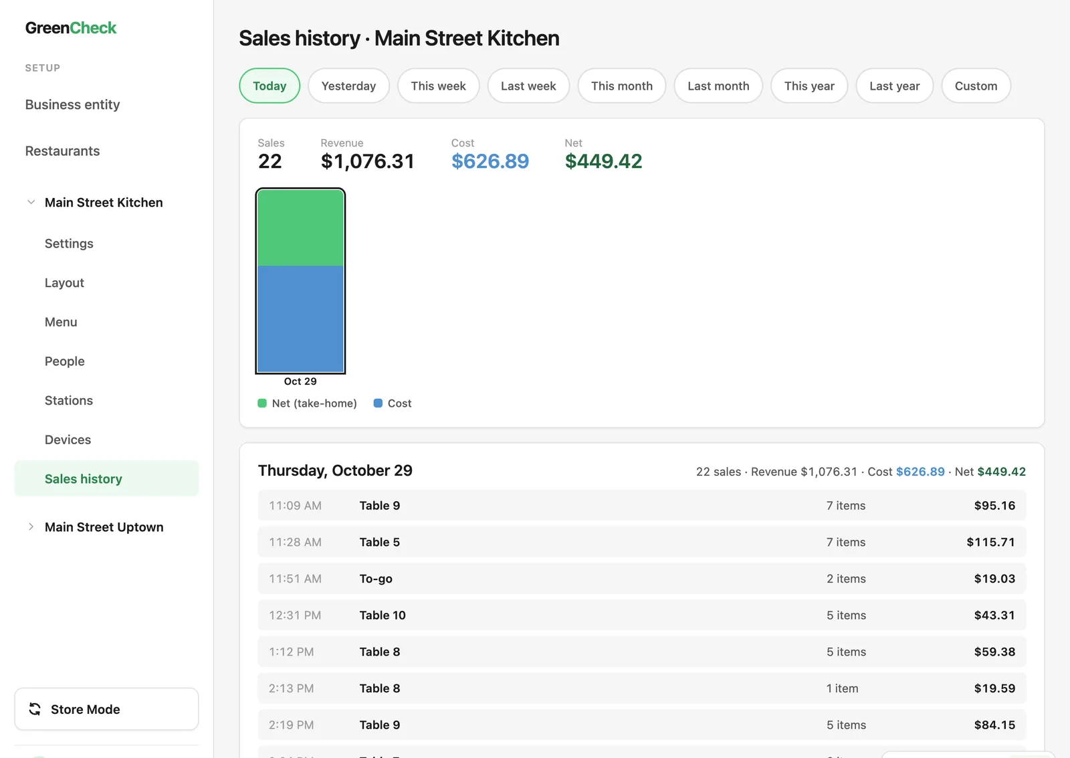Click the Sales history page title
Viewport: 1070px width, 758px height.
tap(399, 38)
